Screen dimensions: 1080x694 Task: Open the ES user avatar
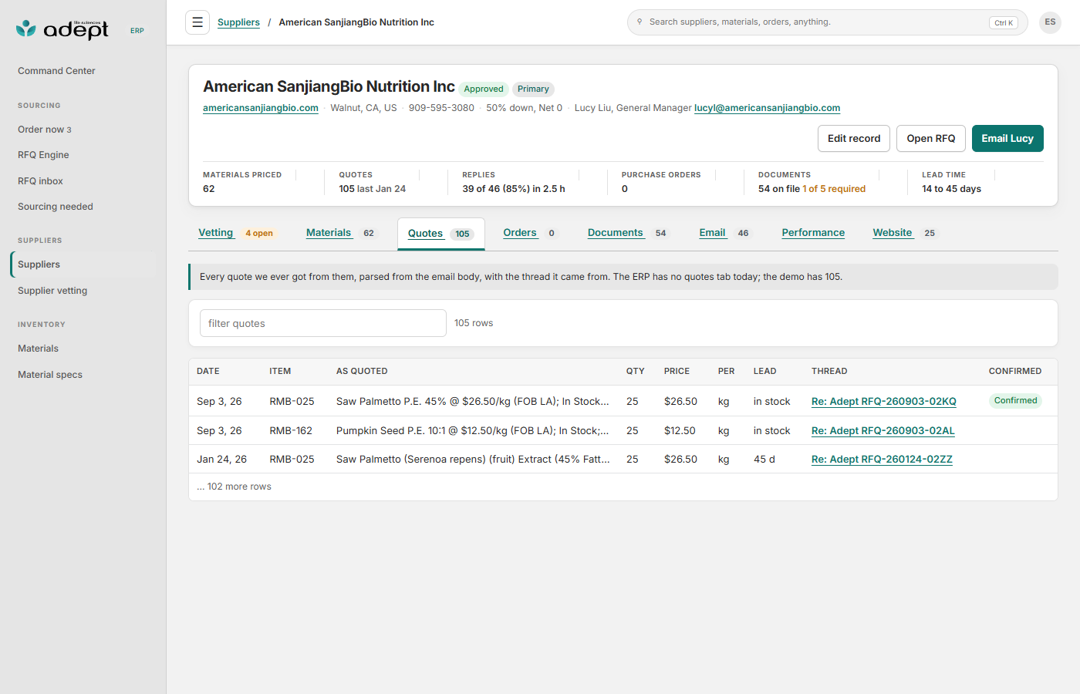(x=1050, y=22)
